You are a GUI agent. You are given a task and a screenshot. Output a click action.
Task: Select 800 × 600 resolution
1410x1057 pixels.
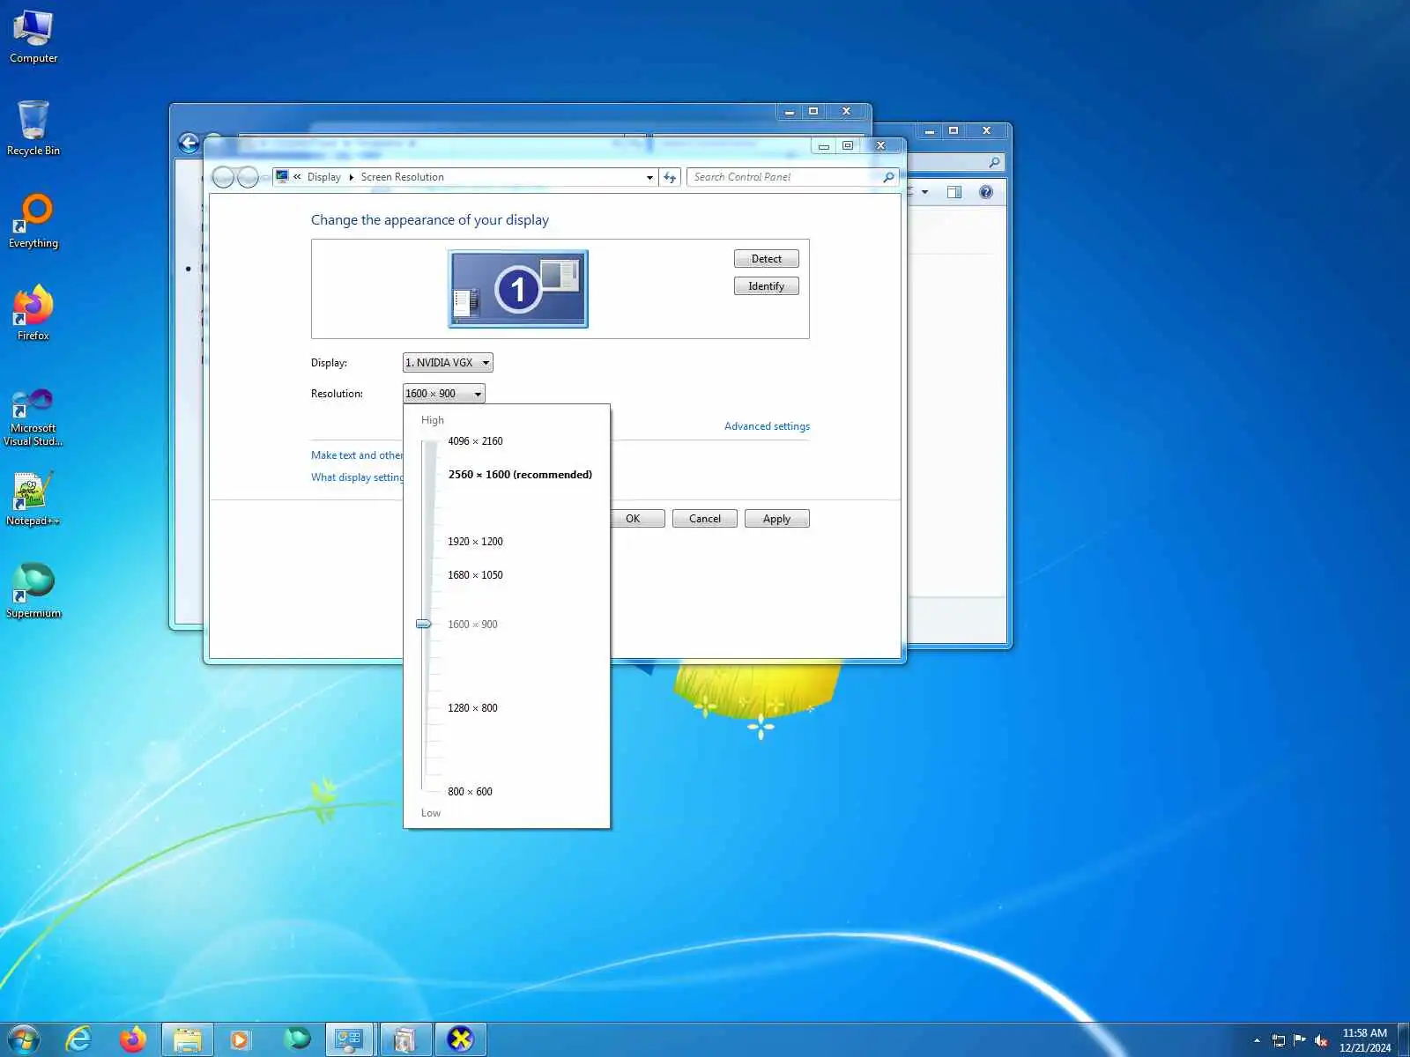470,792
